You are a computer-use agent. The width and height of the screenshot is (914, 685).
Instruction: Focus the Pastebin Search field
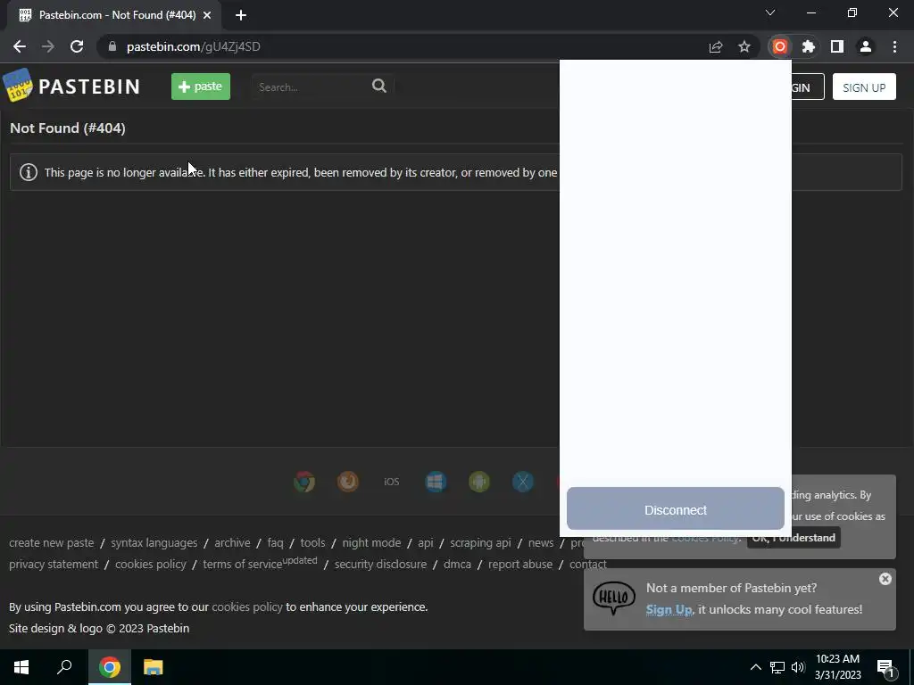(312, 87)
